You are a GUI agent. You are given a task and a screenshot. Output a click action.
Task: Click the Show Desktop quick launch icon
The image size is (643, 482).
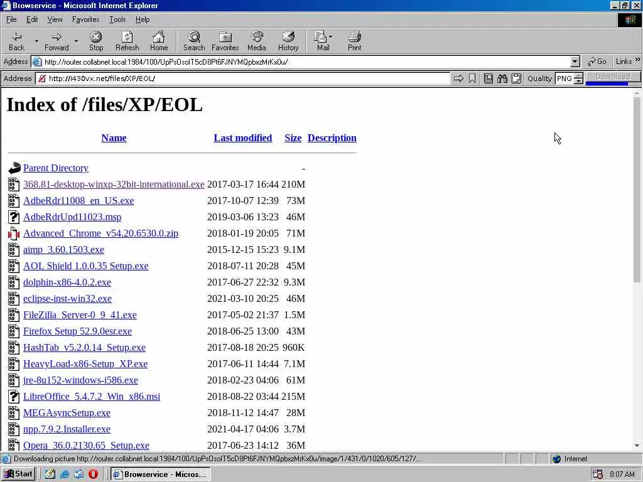point(50,474)
